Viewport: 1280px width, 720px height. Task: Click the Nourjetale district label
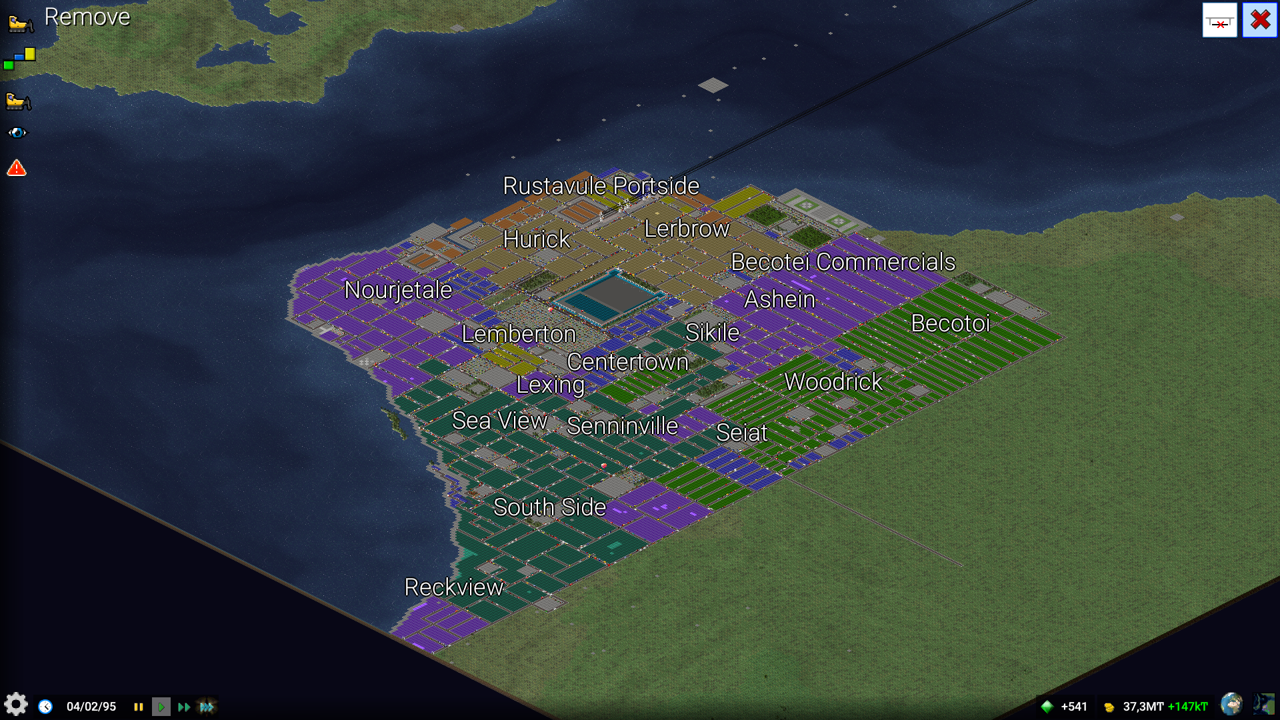398,290
